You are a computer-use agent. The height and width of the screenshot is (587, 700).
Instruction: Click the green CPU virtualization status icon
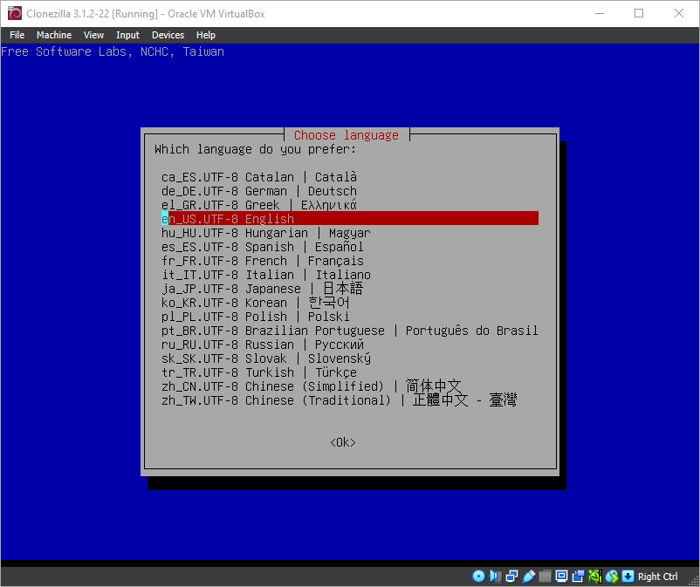coord(594,577)
